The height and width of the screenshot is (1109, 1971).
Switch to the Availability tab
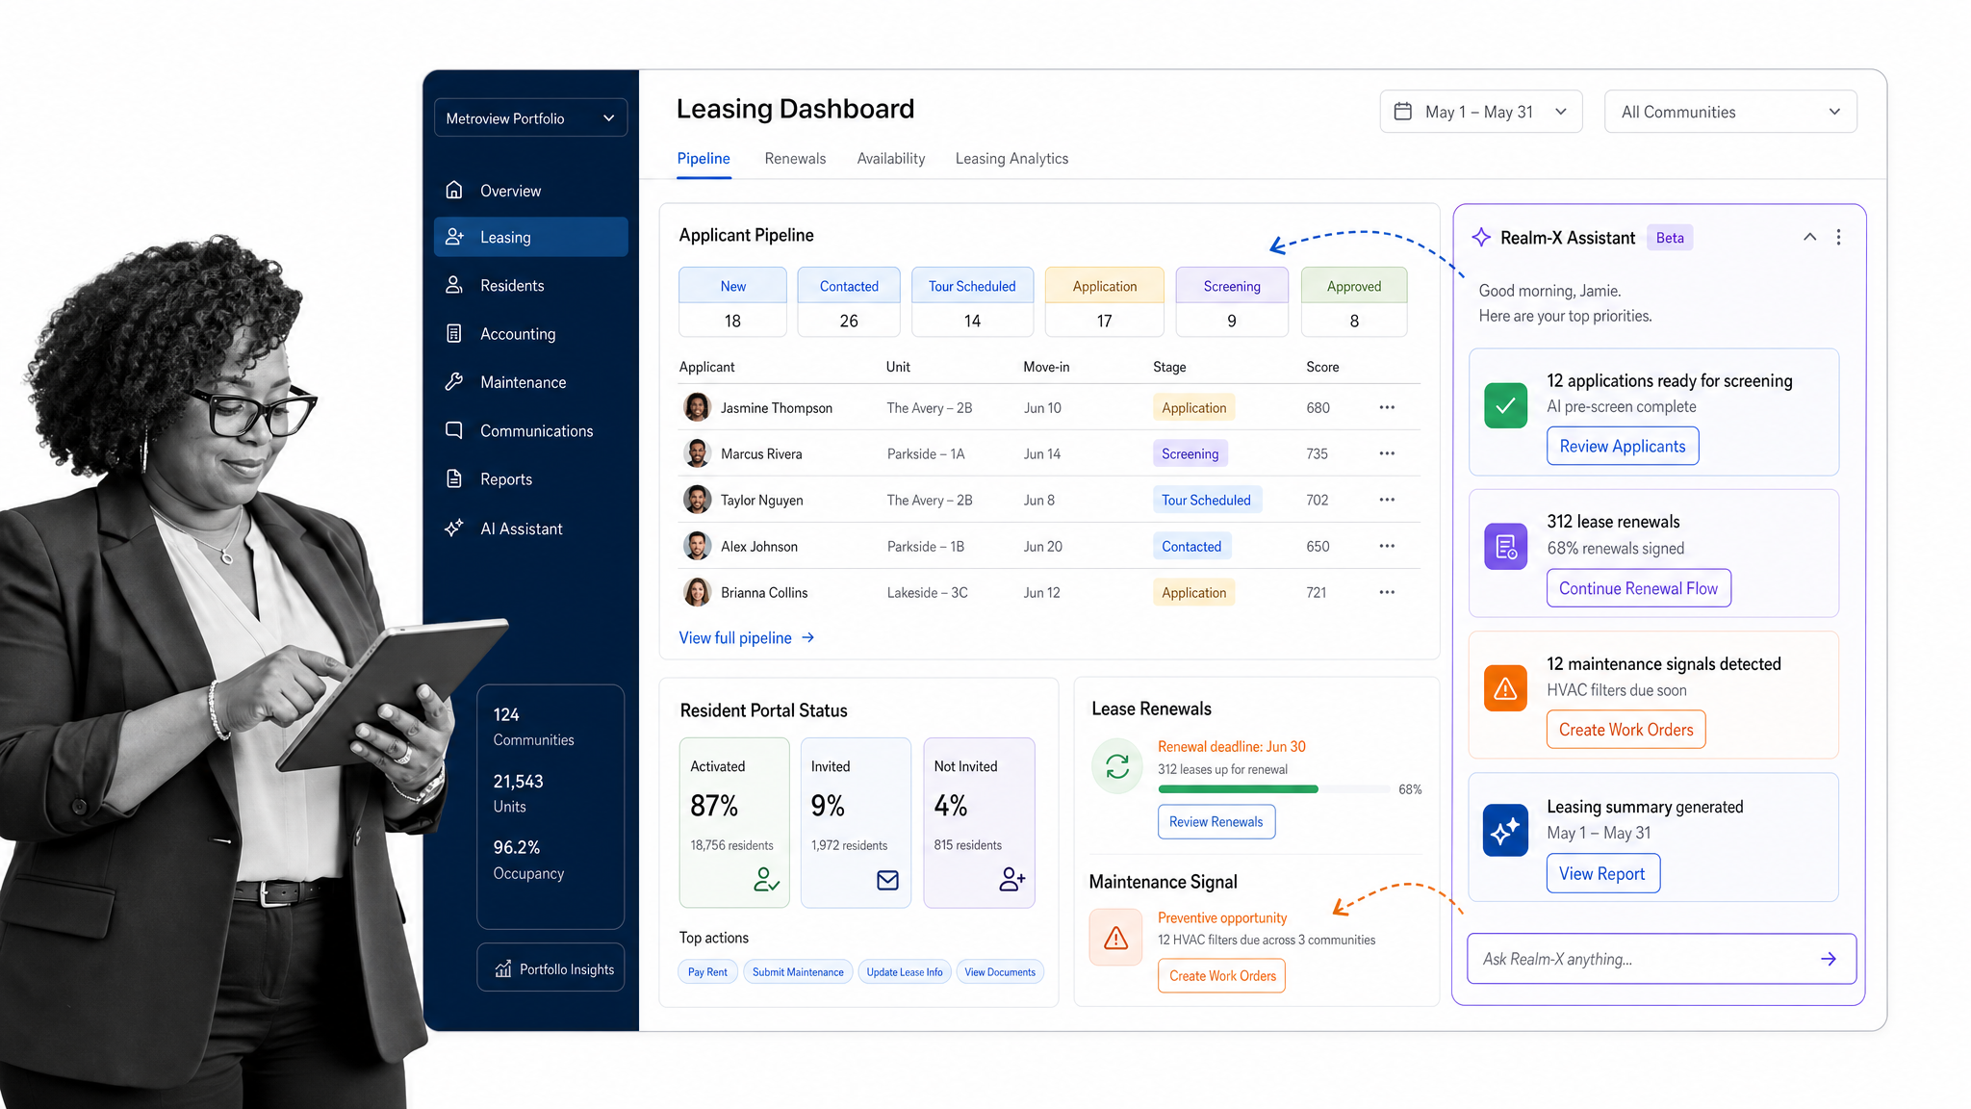tap(891, 159)
